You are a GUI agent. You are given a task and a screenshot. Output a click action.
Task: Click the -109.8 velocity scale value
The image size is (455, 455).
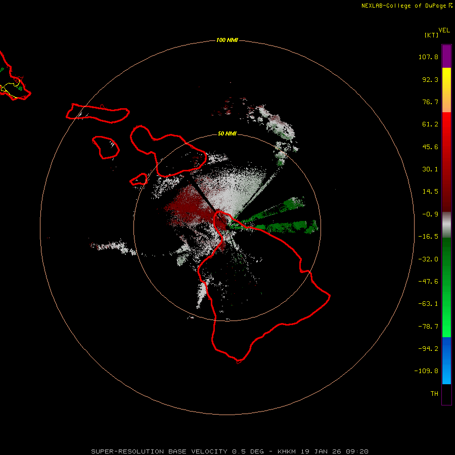coord(426,371)
